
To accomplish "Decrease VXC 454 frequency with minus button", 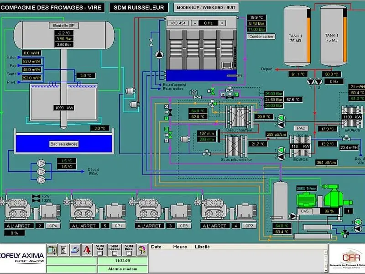I will click(194, 23).
